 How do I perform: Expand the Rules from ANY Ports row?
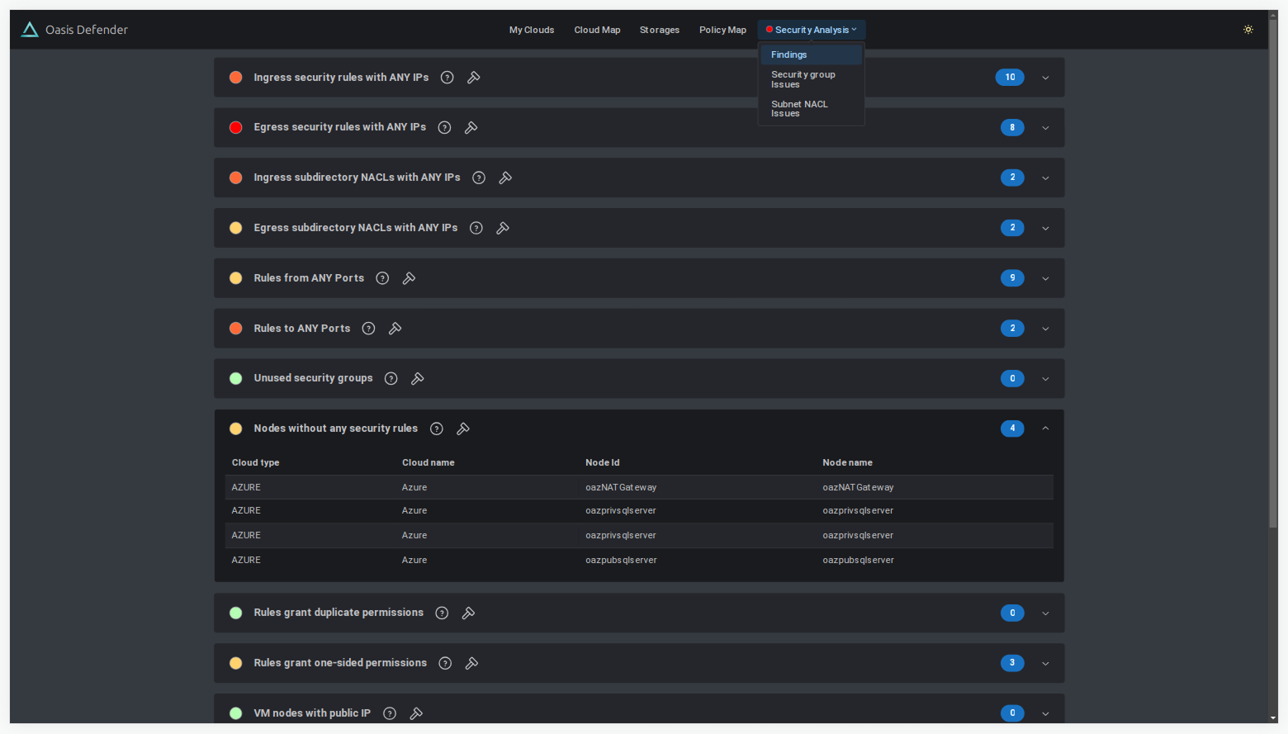[1045, 278]
